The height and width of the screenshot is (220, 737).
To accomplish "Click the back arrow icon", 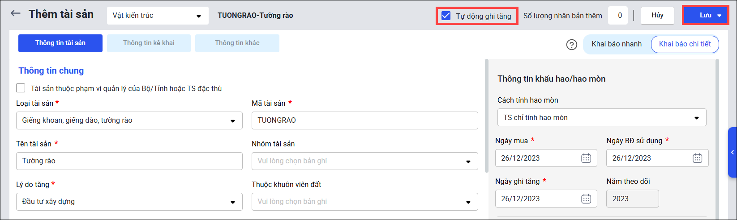I will click(16, 13).
